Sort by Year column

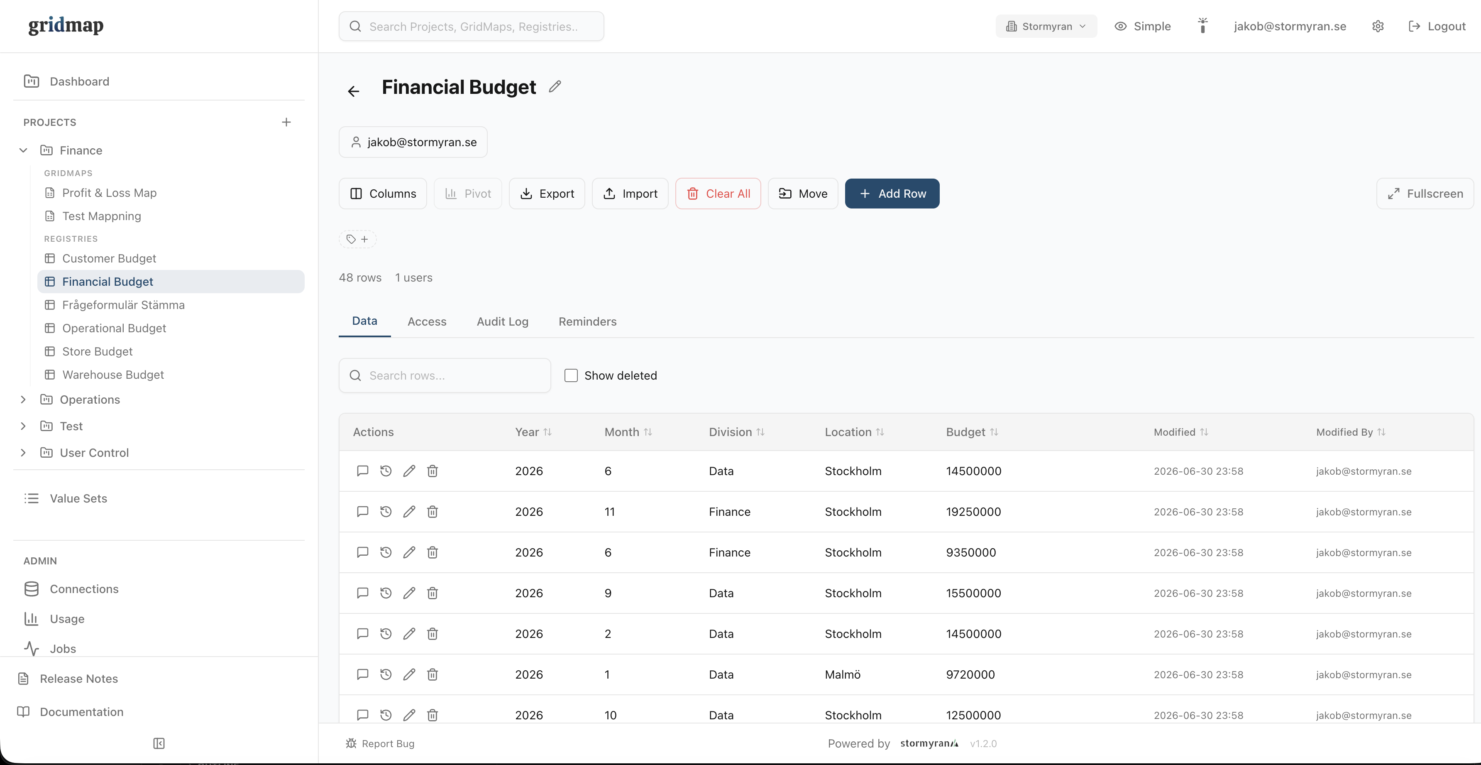click(533, 432)
